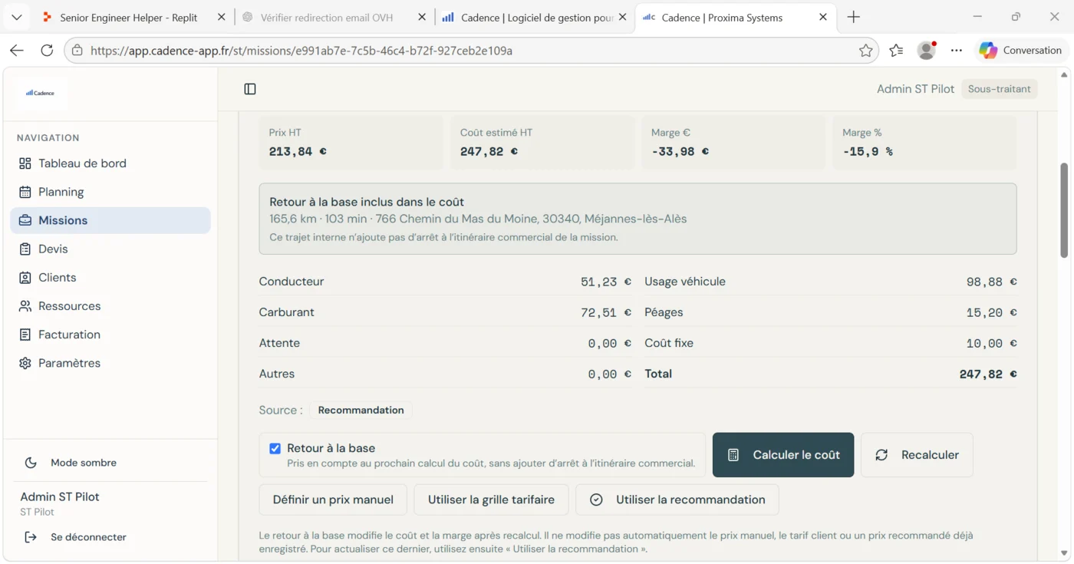The height and width of the screenshot is (564, 1074).
Task: Open Facturation page
Action: point(110,335)
